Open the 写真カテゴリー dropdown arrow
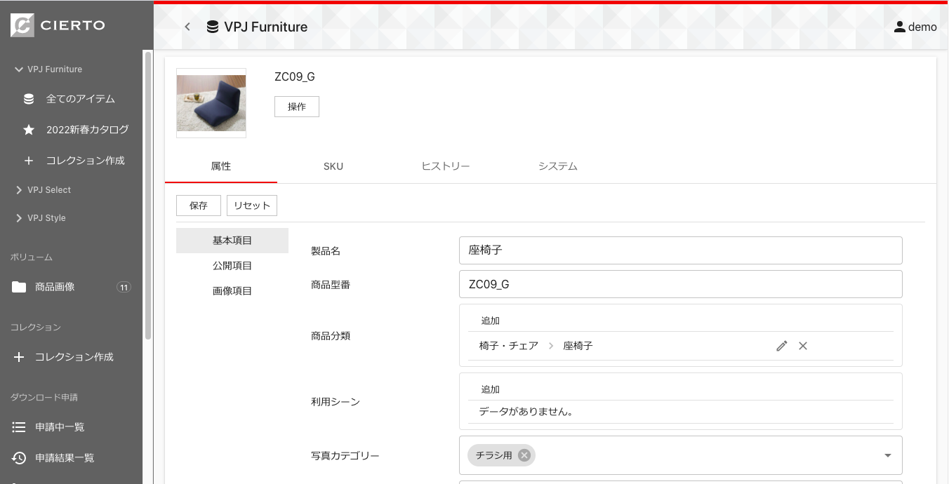Viewport: 949px width, 484px height. click(887, 455)
